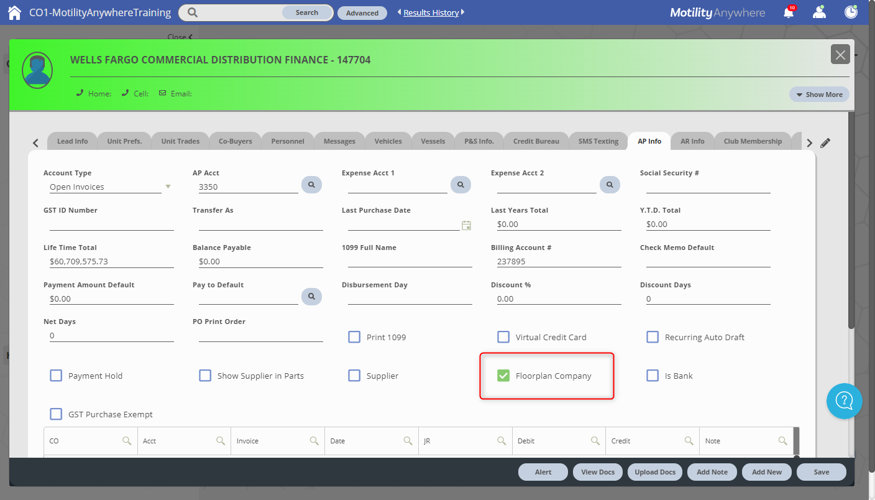Open Expense Acct 2 lookup icon
Image resolution: width=875 pixels, height=500 pixels.
(610, 185)
